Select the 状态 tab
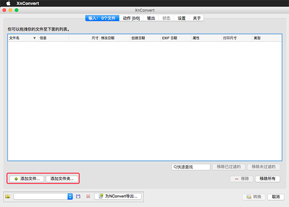The image size is (289, 207). tap(166, 18)
